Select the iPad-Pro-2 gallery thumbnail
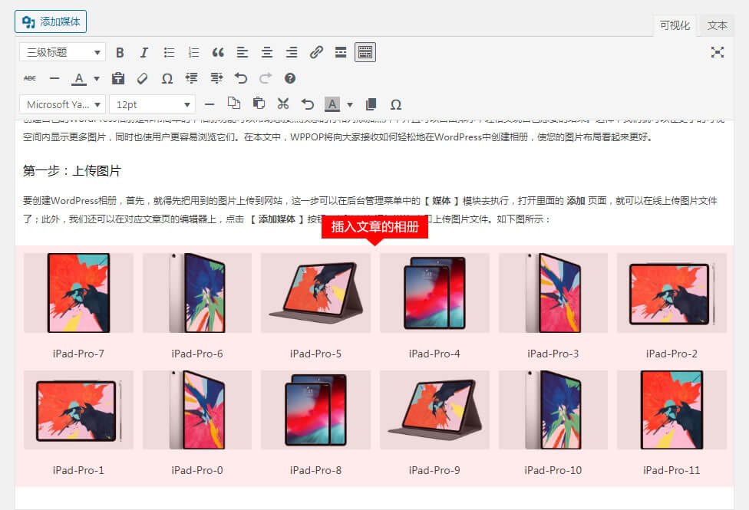749x510 pixels. [671, 293]
